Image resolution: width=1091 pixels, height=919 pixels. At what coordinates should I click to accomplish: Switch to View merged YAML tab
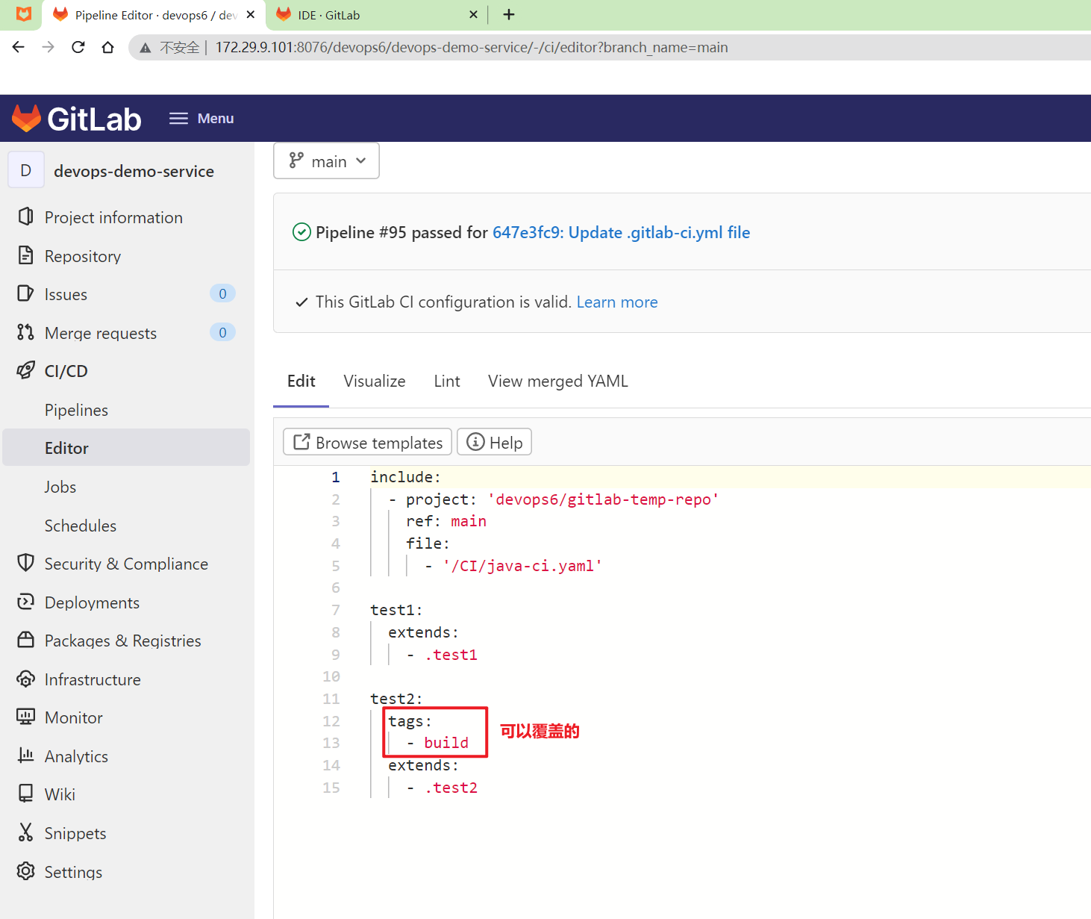558,381
